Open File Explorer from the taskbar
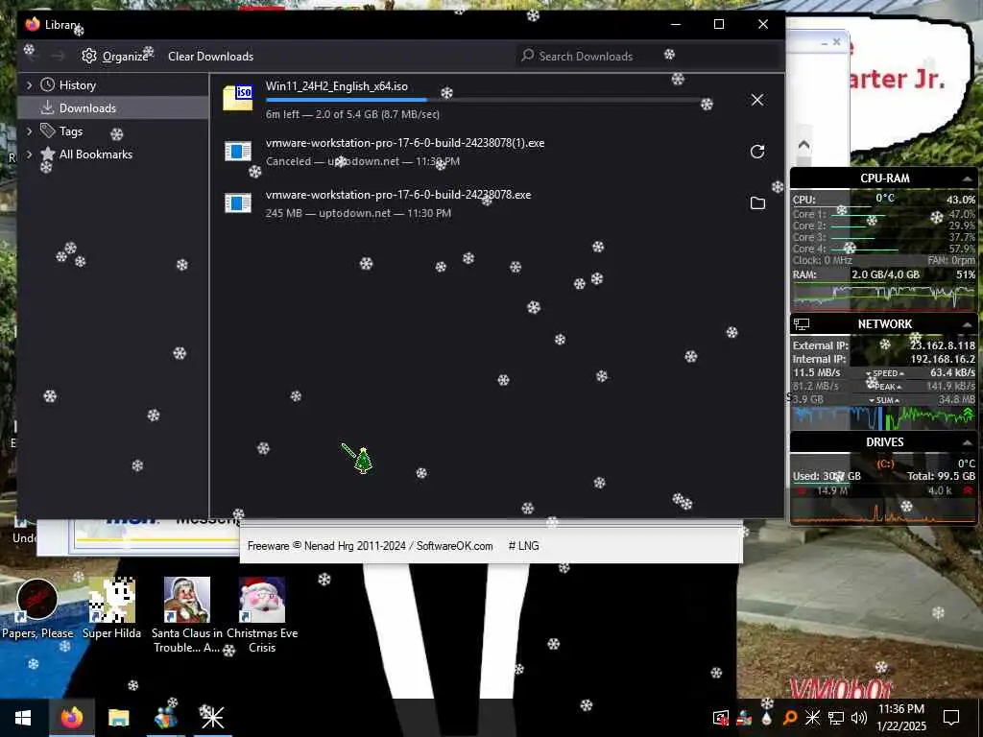The width and height of the screenshot is (983, 737). pyautogui.click(x=118, y=718)
